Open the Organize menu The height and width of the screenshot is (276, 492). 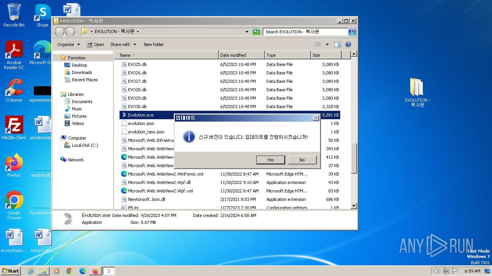click(68, 44)
